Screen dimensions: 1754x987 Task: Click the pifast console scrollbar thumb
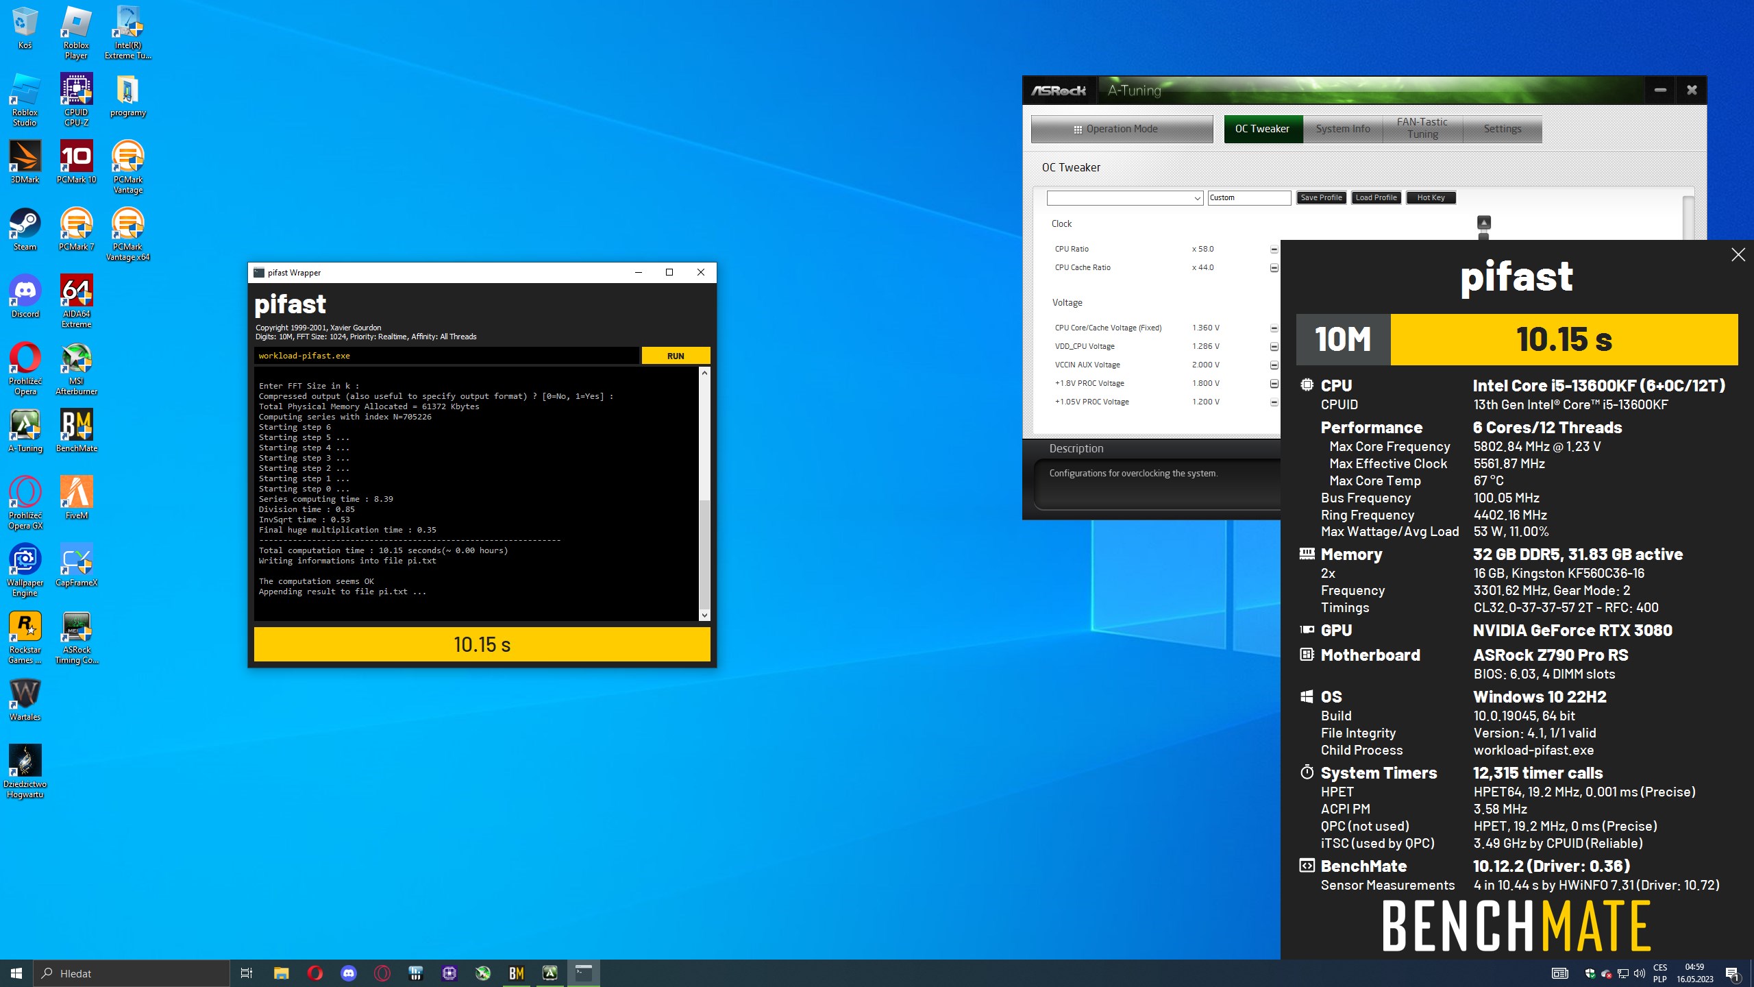click(x=704, y=555)
